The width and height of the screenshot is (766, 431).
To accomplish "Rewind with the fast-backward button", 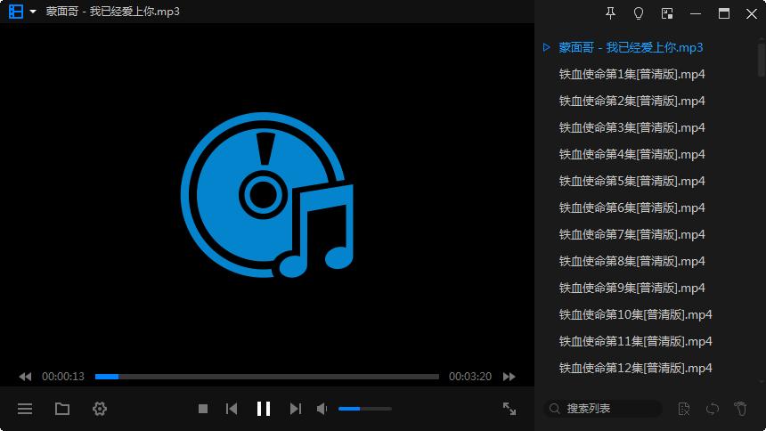I will point(25,377).
